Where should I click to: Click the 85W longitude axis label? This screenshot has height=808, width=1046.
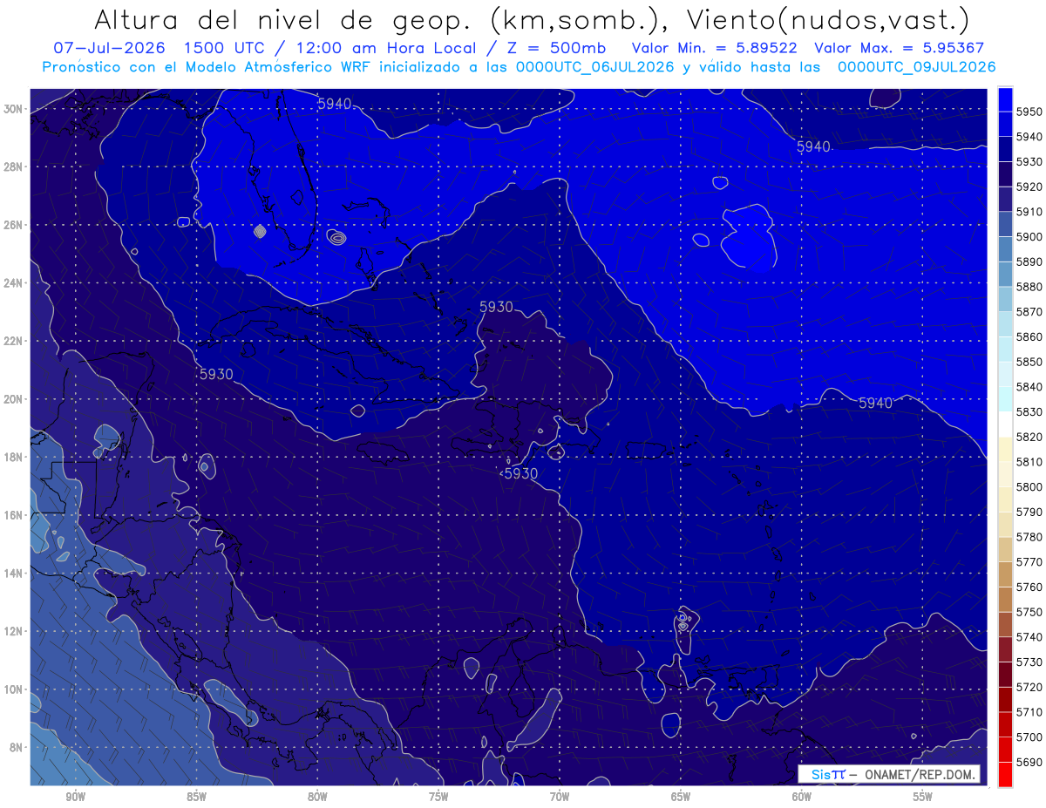(196, 797)
